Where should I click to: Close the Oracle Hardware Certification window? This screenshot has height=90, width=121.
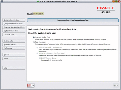(x=119, y=1)
